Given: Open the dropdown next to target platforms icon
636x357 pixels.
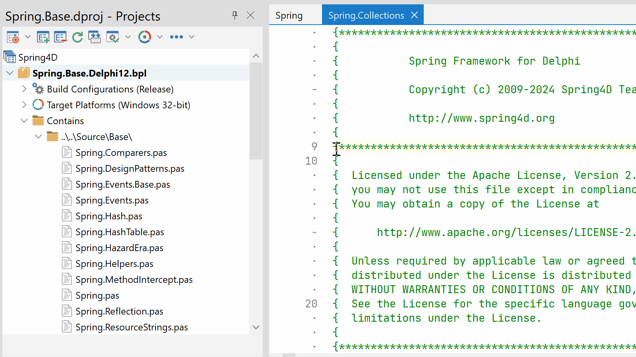Looking at the screenshot, I should (160, 37).
